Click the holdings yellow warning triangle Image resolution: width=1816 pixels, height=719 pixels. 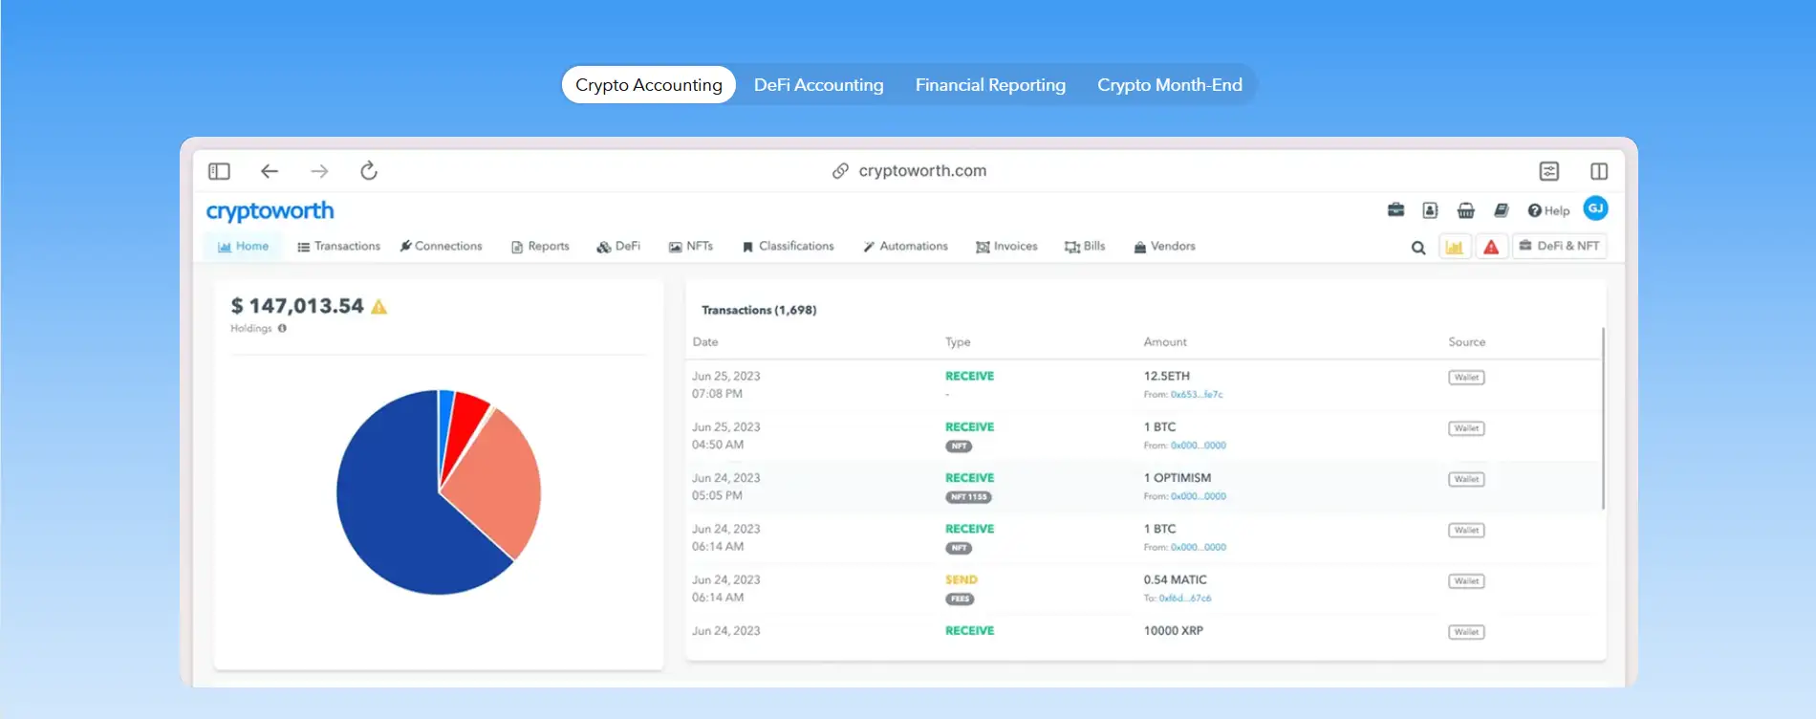coord(379,307)
